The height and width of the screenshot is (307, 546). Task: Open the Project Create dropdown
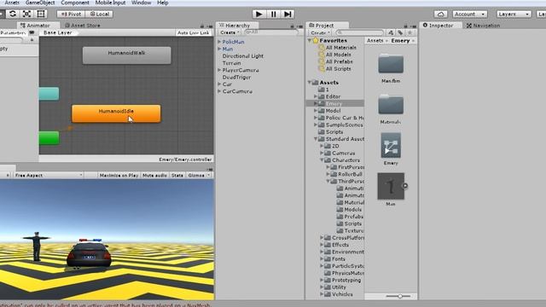320,32
